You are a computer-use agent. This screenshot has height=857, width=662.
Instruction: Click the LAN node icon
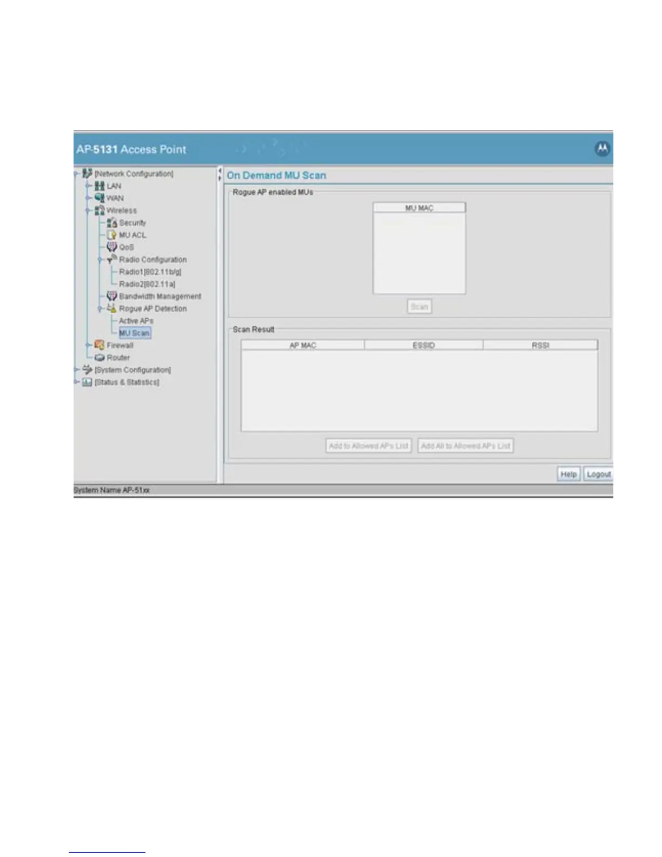[x=100, y=186]
